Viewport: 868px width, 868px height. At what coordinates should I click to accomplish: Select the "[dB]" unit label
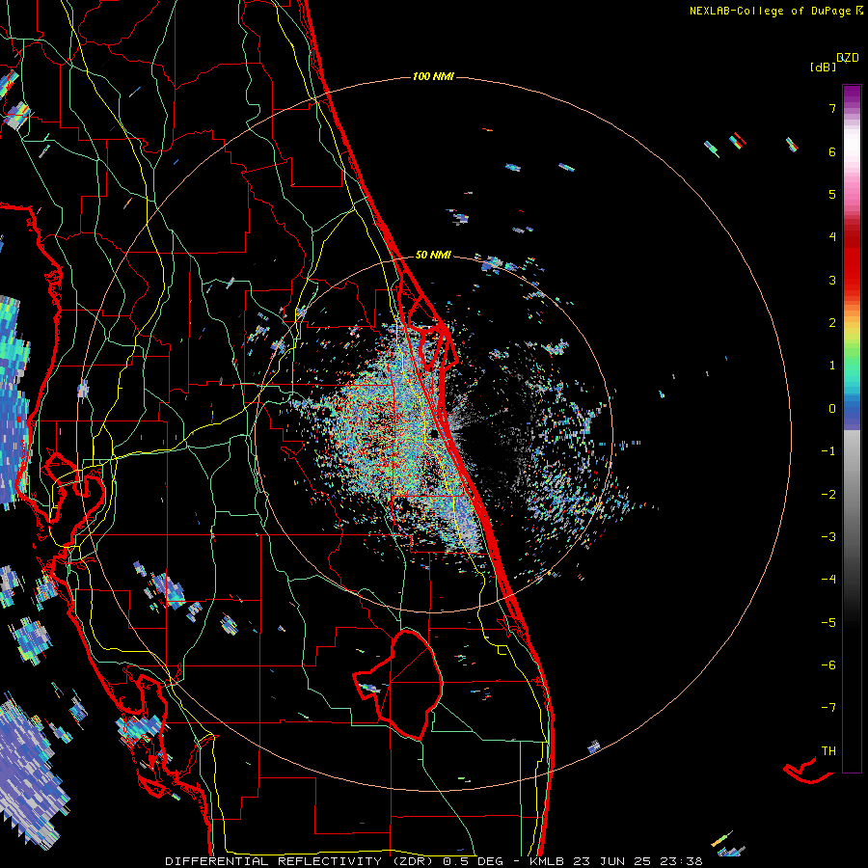824,67
